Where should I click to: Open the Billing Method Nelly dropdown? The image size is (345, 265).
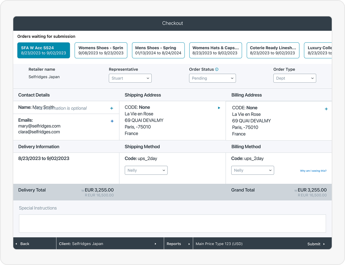tap(252, 170)
